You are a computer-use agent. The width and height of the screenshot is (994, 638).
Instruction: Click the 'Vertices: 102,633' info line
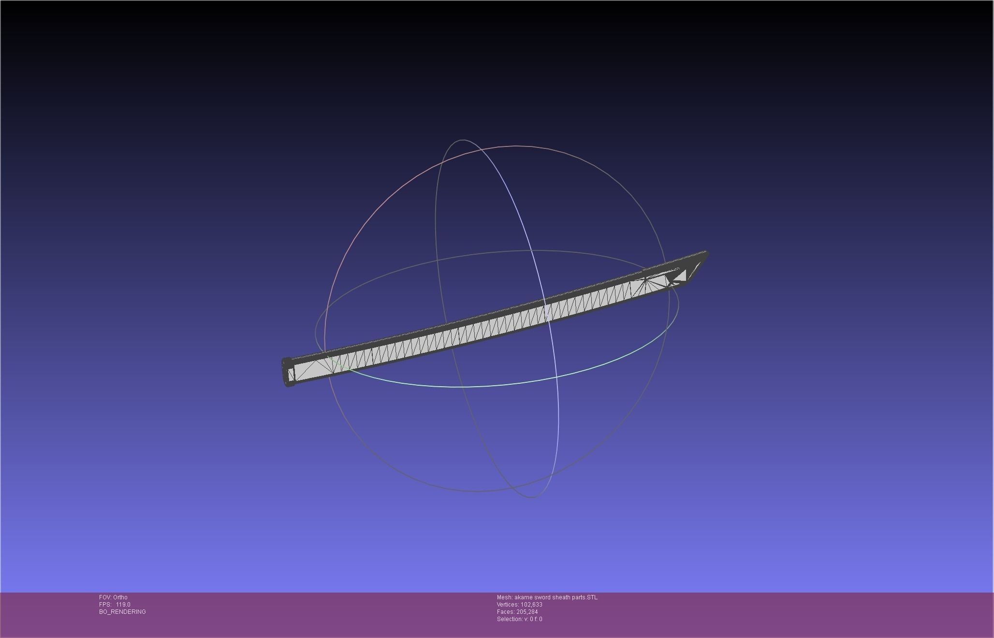coord(519,605)
